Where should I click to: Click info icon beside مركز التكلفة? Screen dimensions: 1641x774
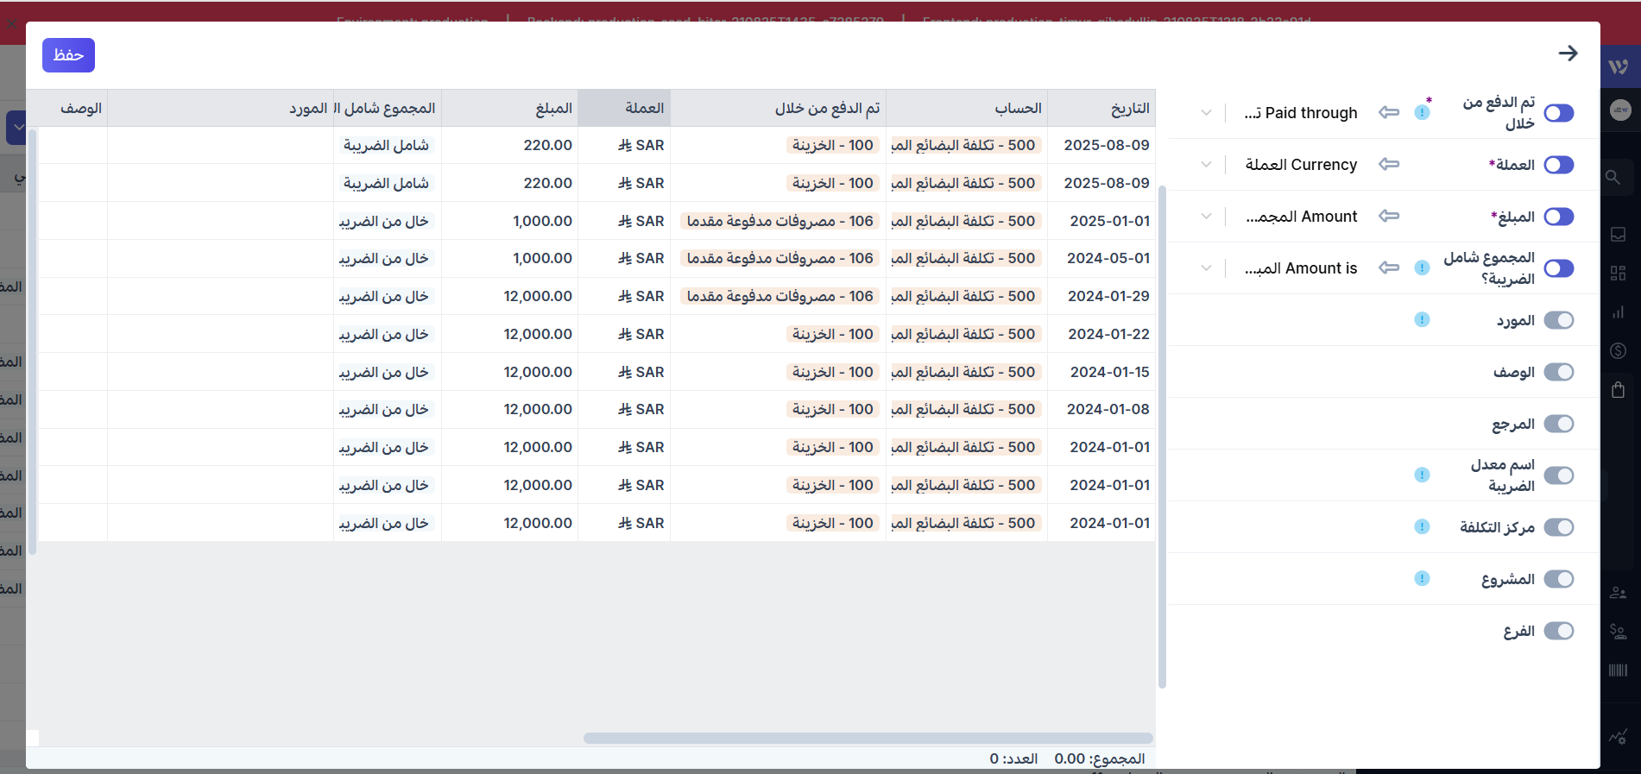[1422, 527]
